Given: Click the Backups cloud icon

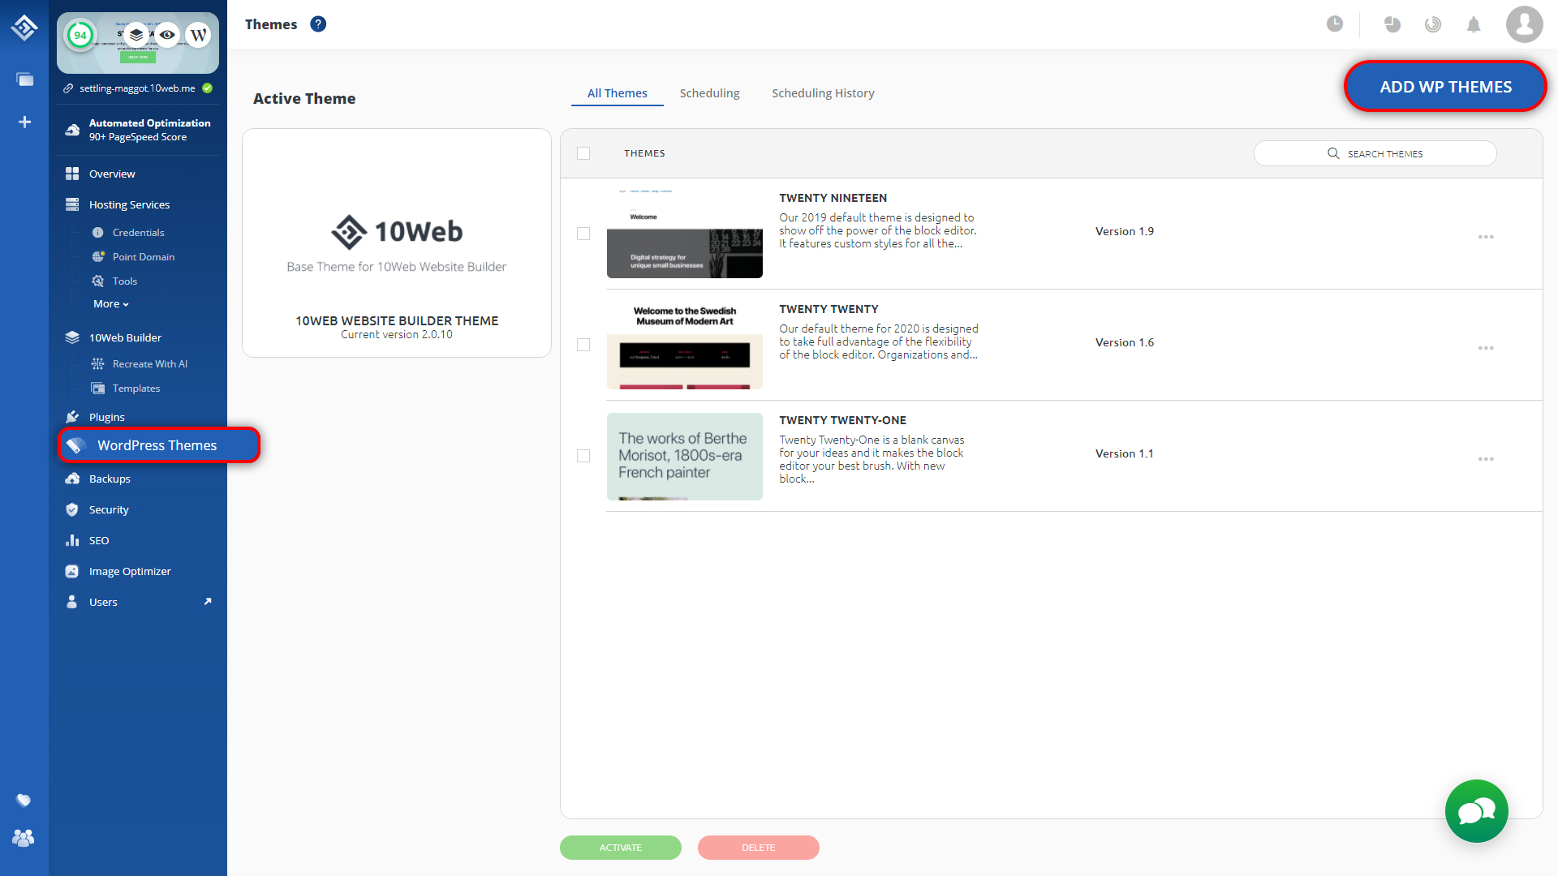Looking at the screenshot, I should [72, 479].
